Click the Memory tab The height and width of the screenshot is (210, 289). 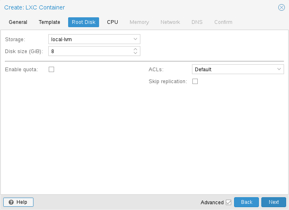139,22
